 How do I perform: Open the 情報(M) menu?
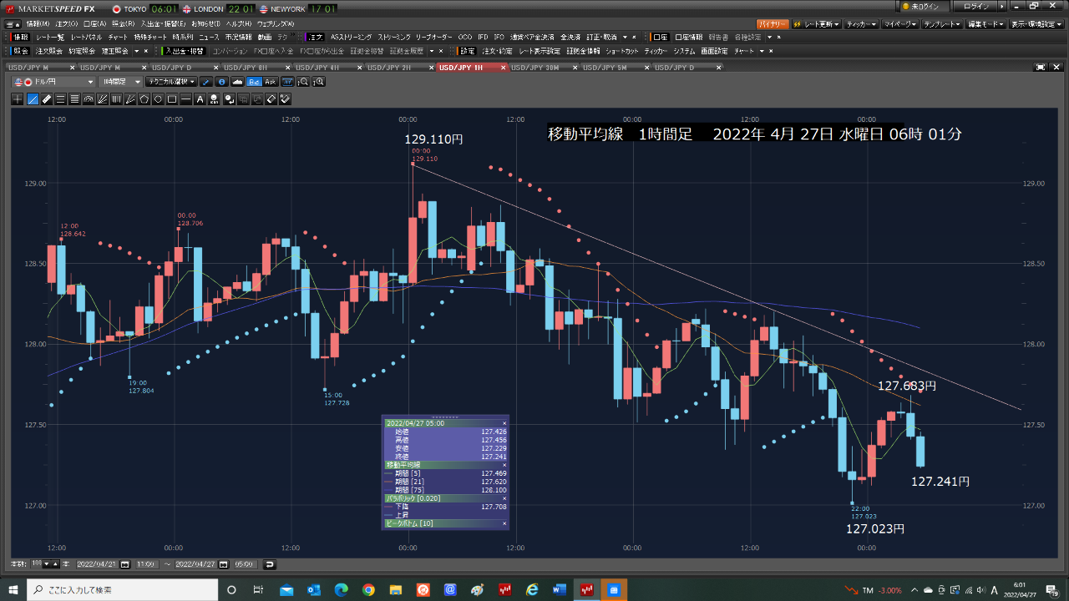point(38,23)
